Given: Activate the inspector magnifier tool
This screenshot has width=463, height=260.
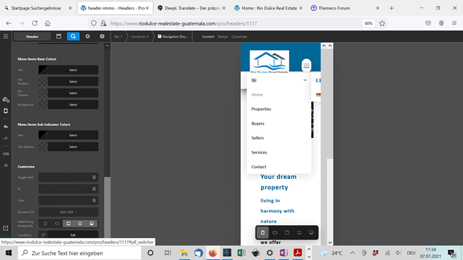Looking at the screenshot, I should [73, 36].
